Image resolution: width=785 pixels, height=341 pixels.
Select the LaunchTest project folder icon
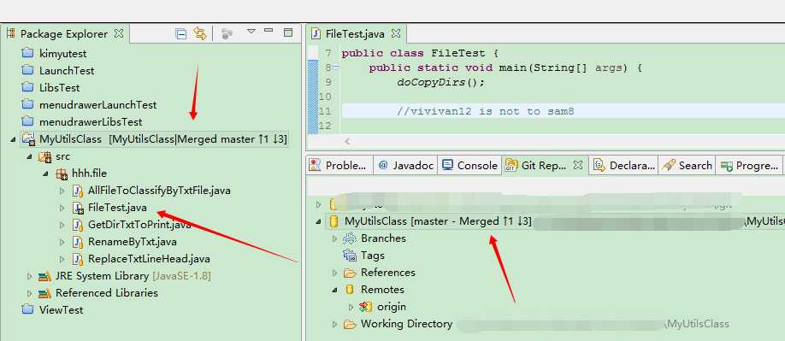pyautogui.click(x=28, y=70)
